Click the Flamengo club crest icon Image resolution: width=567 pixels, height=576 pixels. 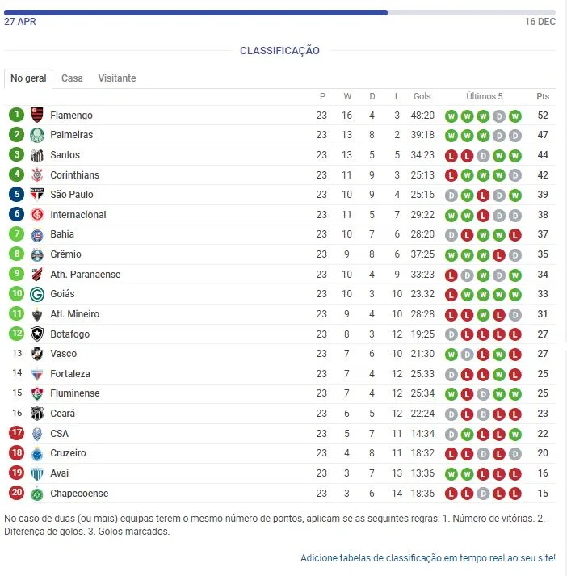pyautogui.click(x=37, y=115)
